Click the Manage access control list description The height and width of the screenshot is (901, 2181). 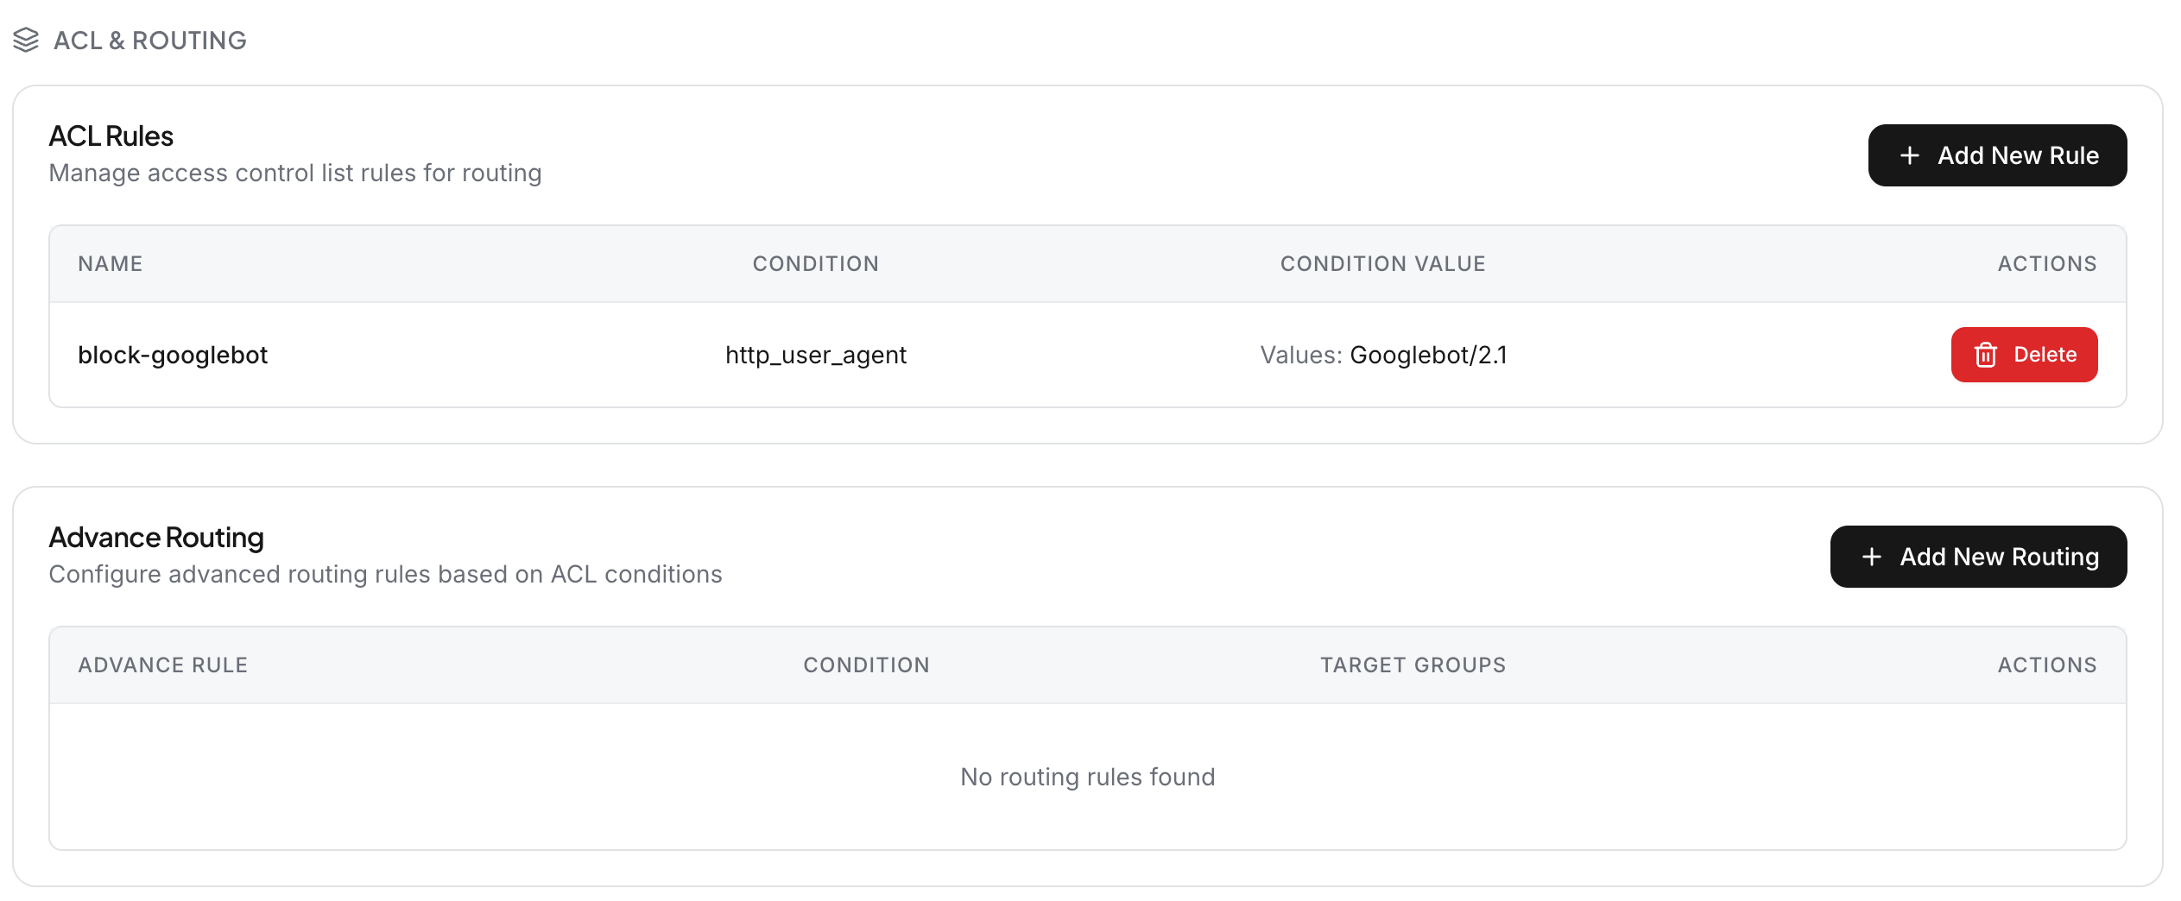(x=295, y=173)
